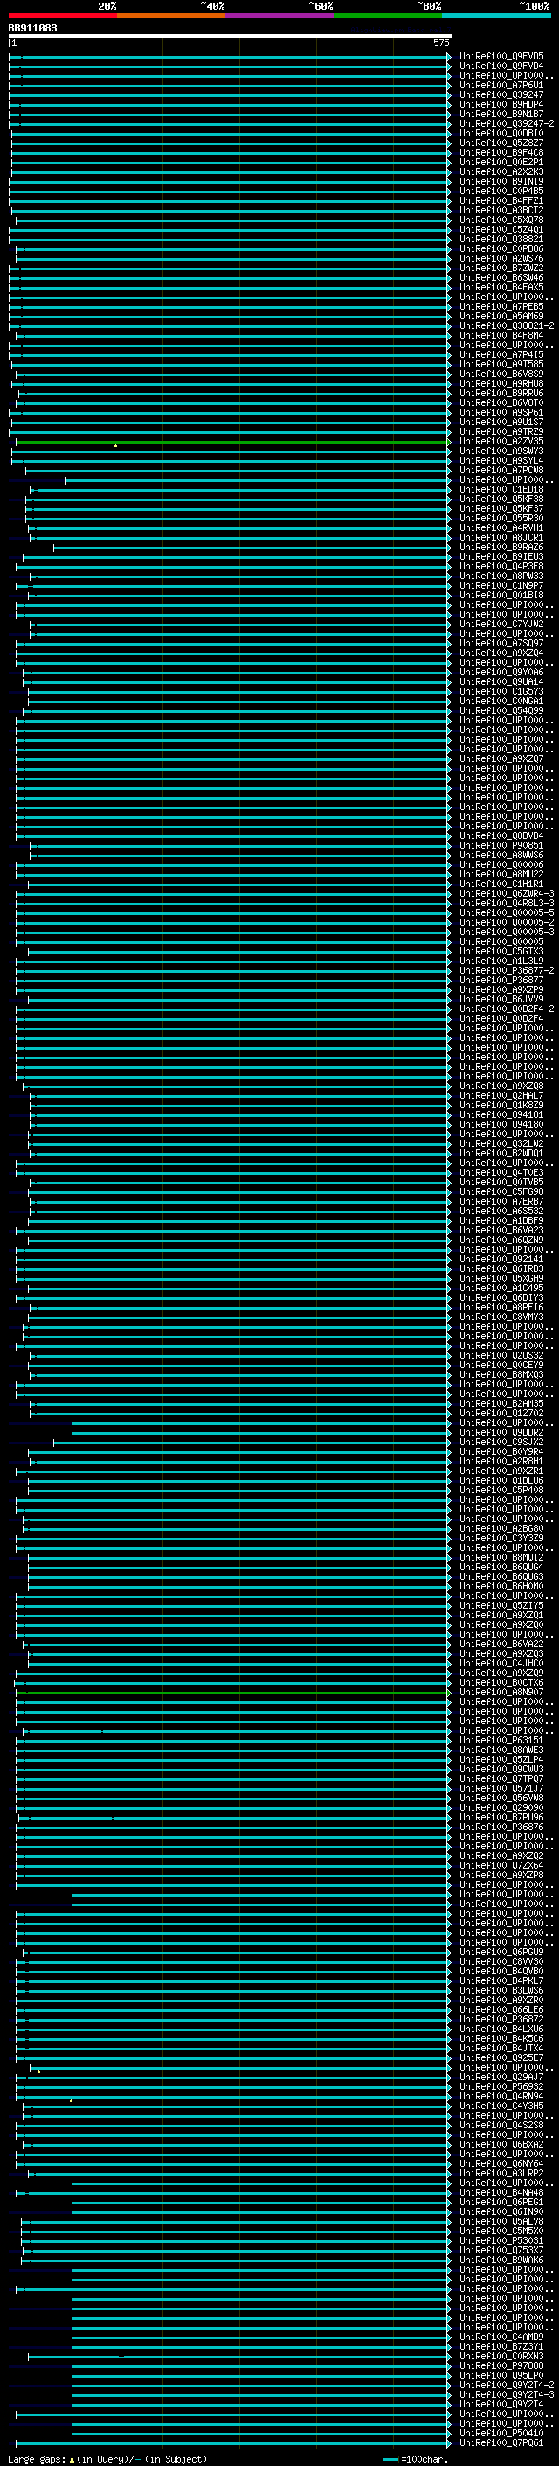Open UniRef100_C0P4B5 hit
The image size is (559, 2466).
click(501, 192)
